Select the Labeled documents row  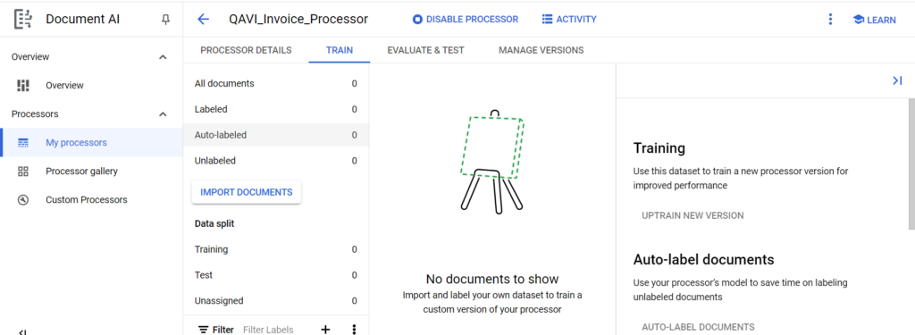tap(275, 109)
